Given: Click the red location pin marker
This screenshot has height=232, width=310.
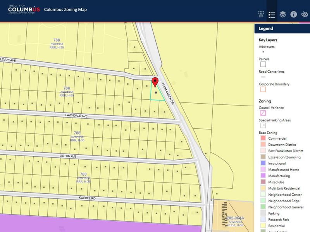Looking at the screenshot, I should coord(155,82).
